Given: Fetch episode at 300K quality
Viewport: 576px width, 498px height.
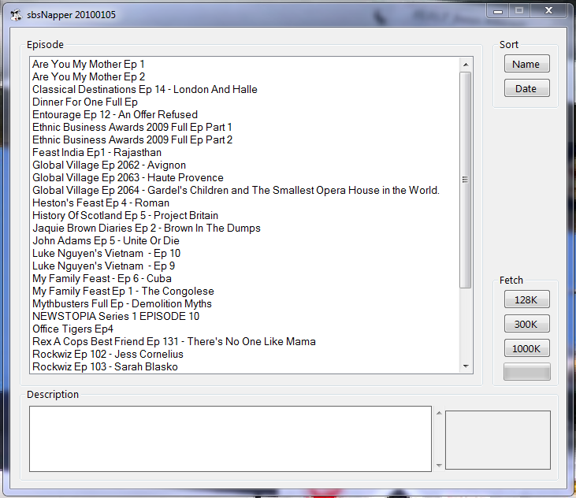Looking at the screenshot, I should click(x=527, y=324).
